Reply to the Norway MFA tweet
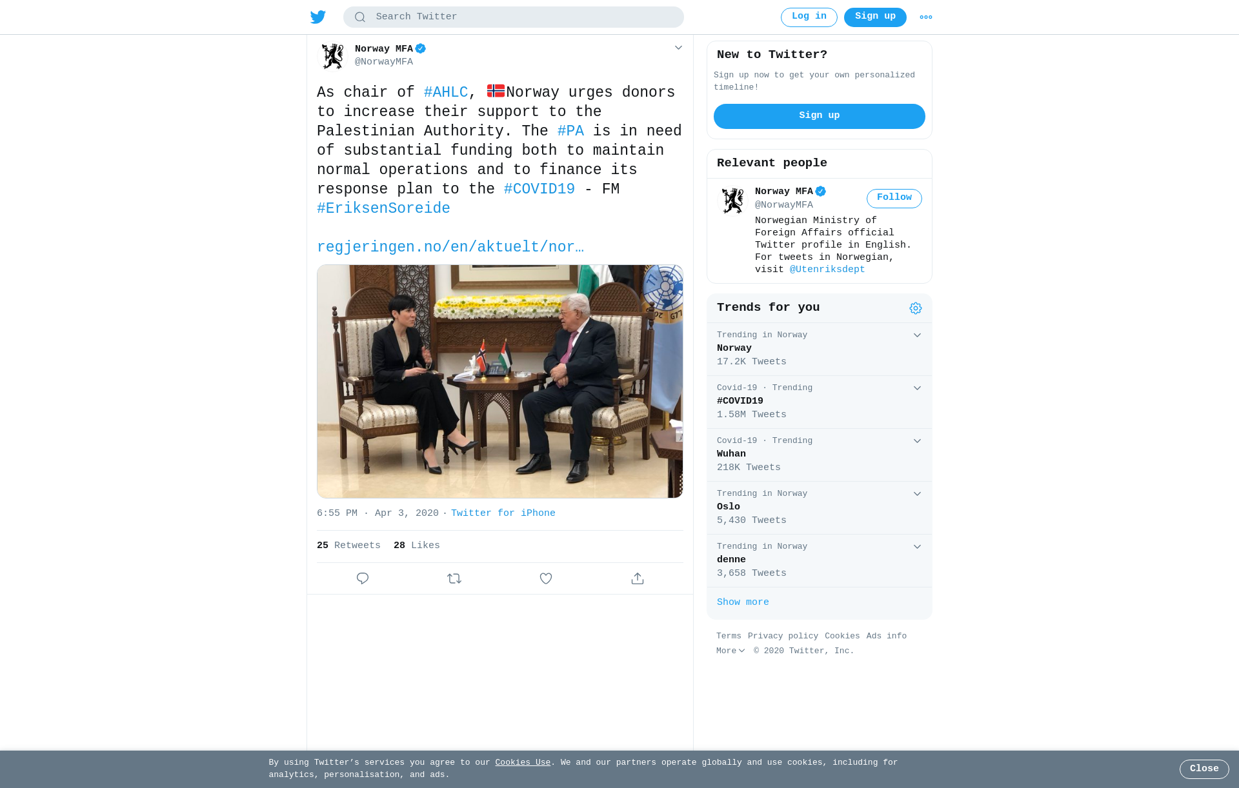 [363, 578]
